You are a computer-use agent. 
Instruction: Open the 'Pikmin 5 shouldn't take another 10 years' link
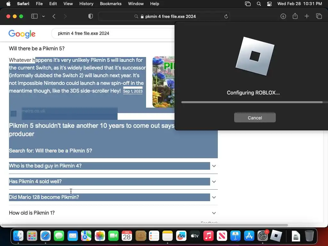point(92,130)
